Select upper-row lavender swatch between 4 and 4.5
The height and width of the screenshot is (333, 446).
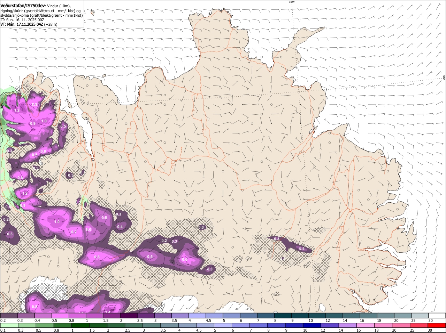[197, 316]
